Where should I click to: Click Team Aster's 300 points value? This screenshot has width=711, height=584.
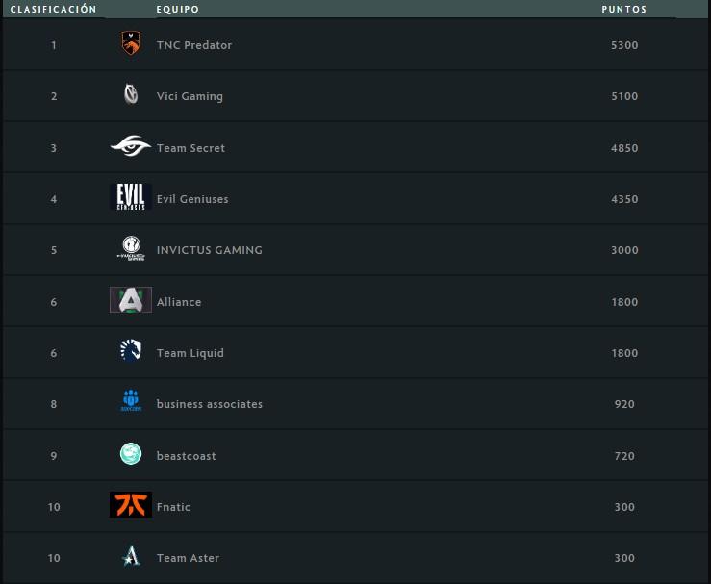coord(624,558)
